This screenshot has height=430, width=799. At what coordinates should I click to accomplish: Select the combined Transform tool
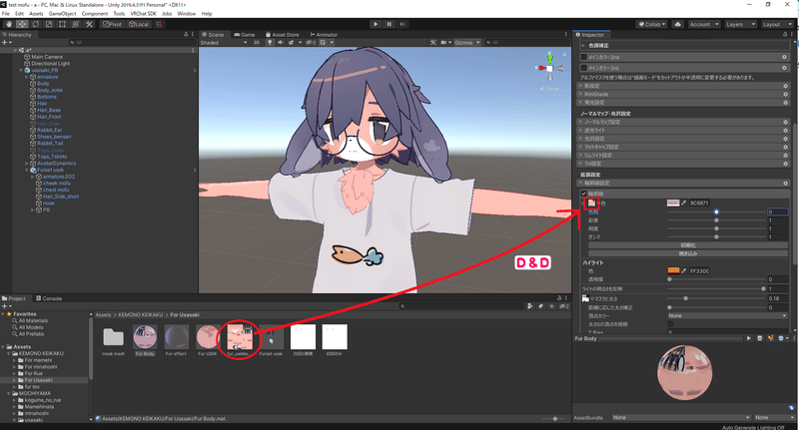tap(76, 24)
